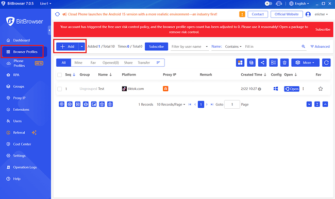Open Extensions in the sidebar

21,109
